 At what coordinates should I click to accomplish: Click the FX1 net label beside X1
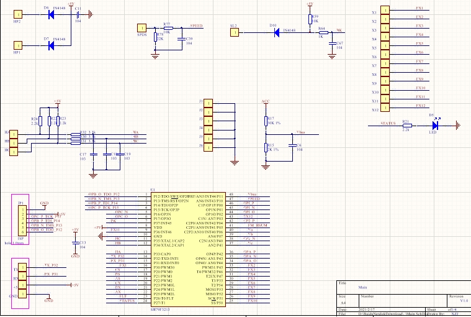419,8
